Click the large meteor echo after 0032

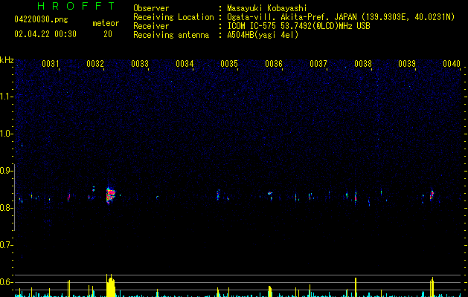[x=110, y=195]
